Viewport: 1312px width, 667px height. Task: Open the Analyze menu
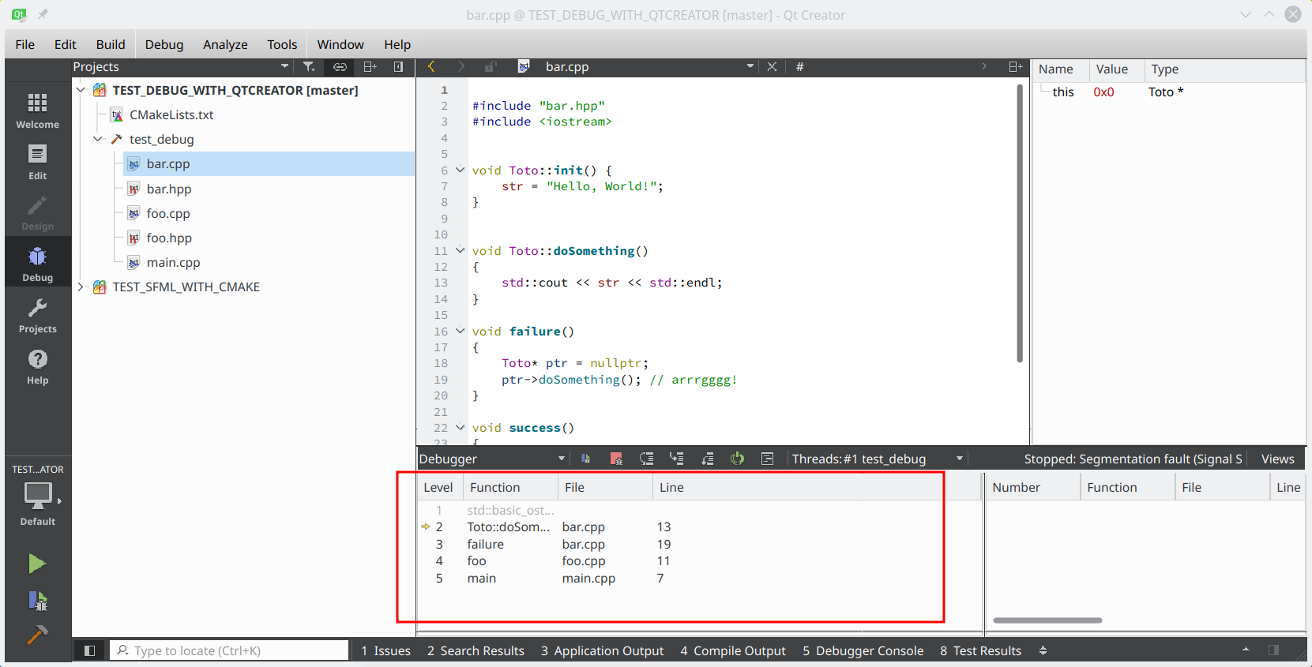tap(225, 44)
